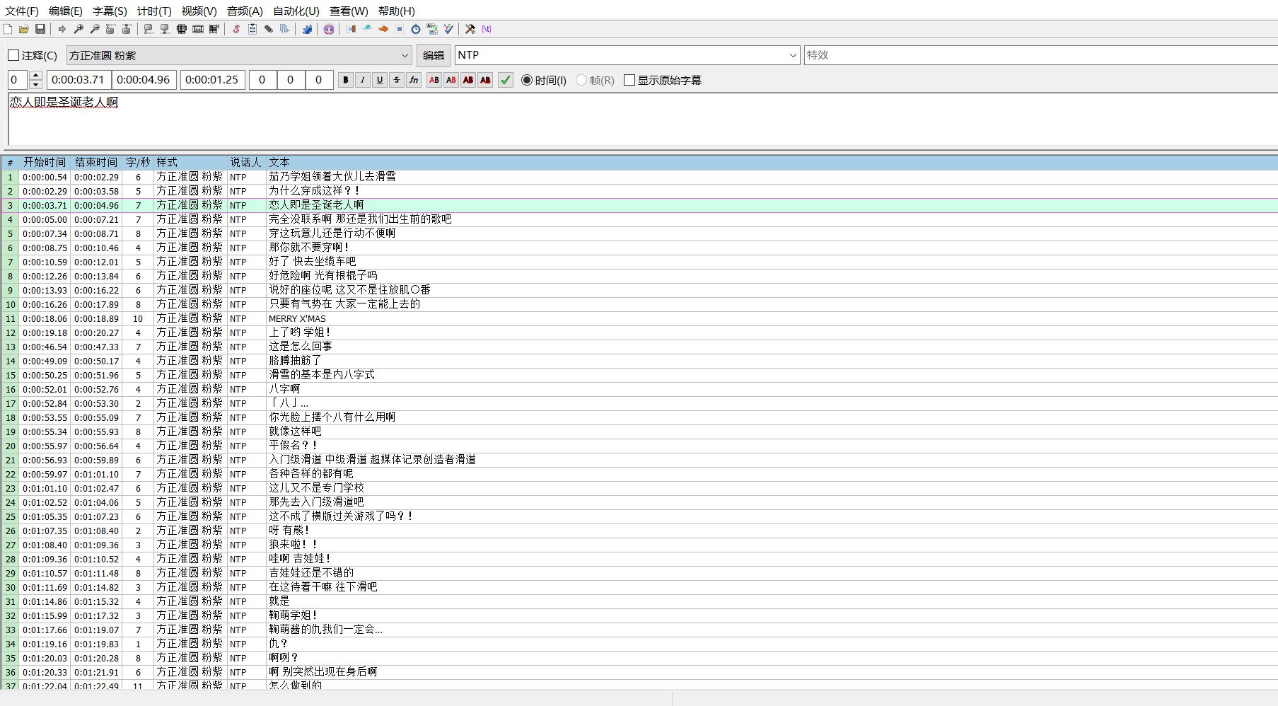Image resolution: width=1278 pixels, height=706 pixels.
Task: Click the 特效 effect input field
Action: (x=1040, y=55)
